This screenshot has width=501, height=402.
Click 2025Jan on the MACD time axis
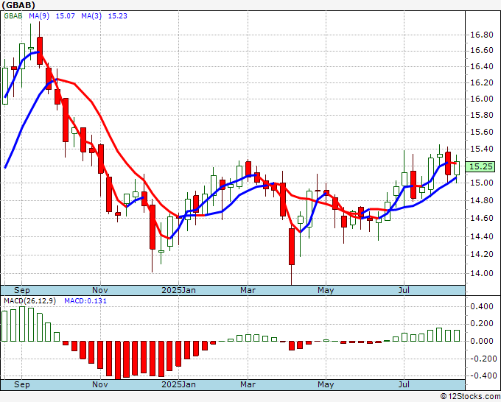(x=178, y=384)
